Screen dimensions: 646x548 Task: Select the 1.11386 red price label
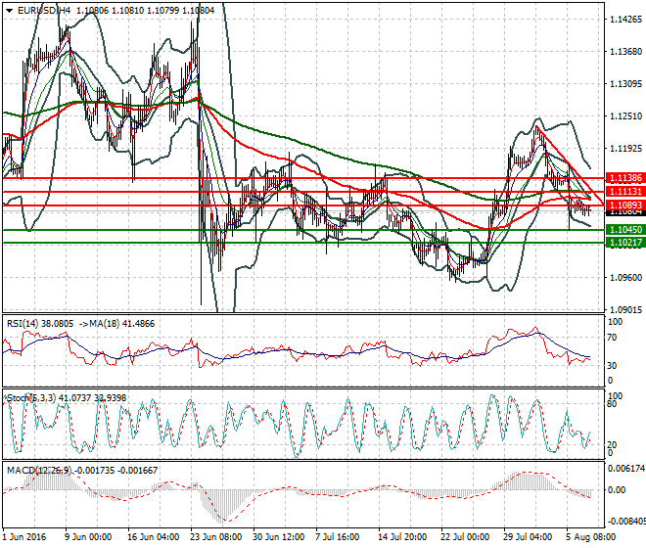click(624, 178)
